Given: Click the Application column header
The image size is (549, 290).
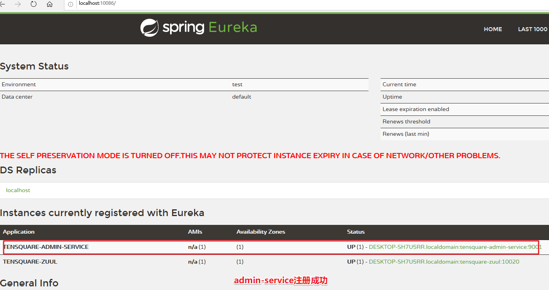Looking at the screenshot, I should point(19,232).
